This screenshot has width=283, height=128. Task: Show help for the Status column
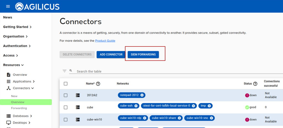255,84
